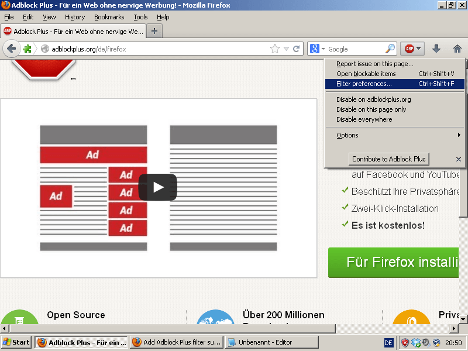Open the Downloads arrow icon
Screen dimensions: 468x351
pyautogui.click(x=436, y=49)
